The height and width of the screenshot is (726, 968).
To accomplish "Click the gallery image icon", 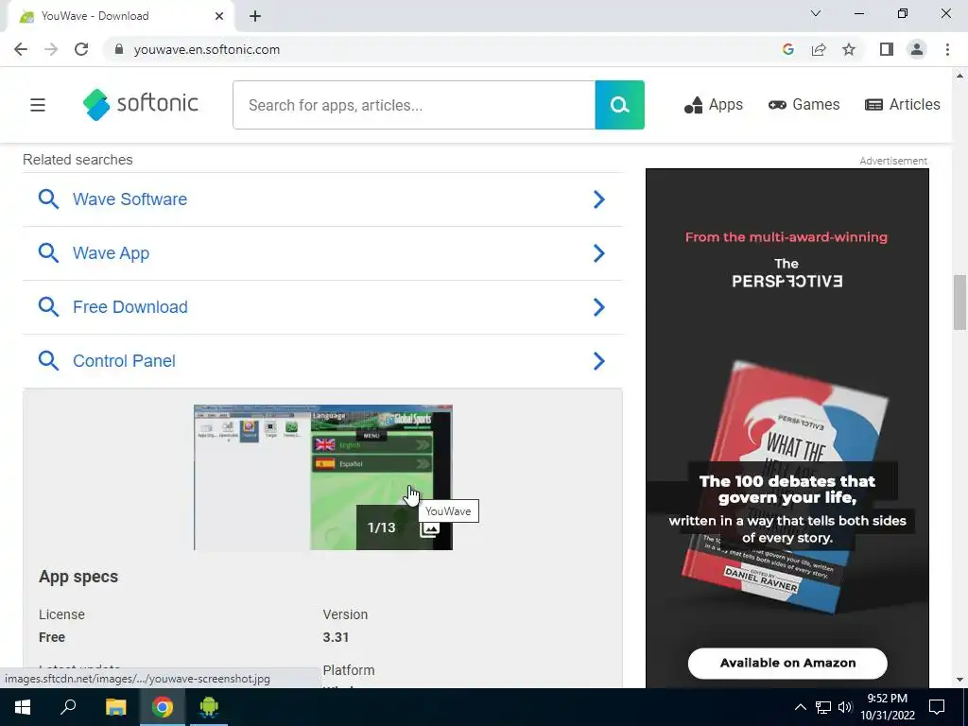I will tap(430, 528).
